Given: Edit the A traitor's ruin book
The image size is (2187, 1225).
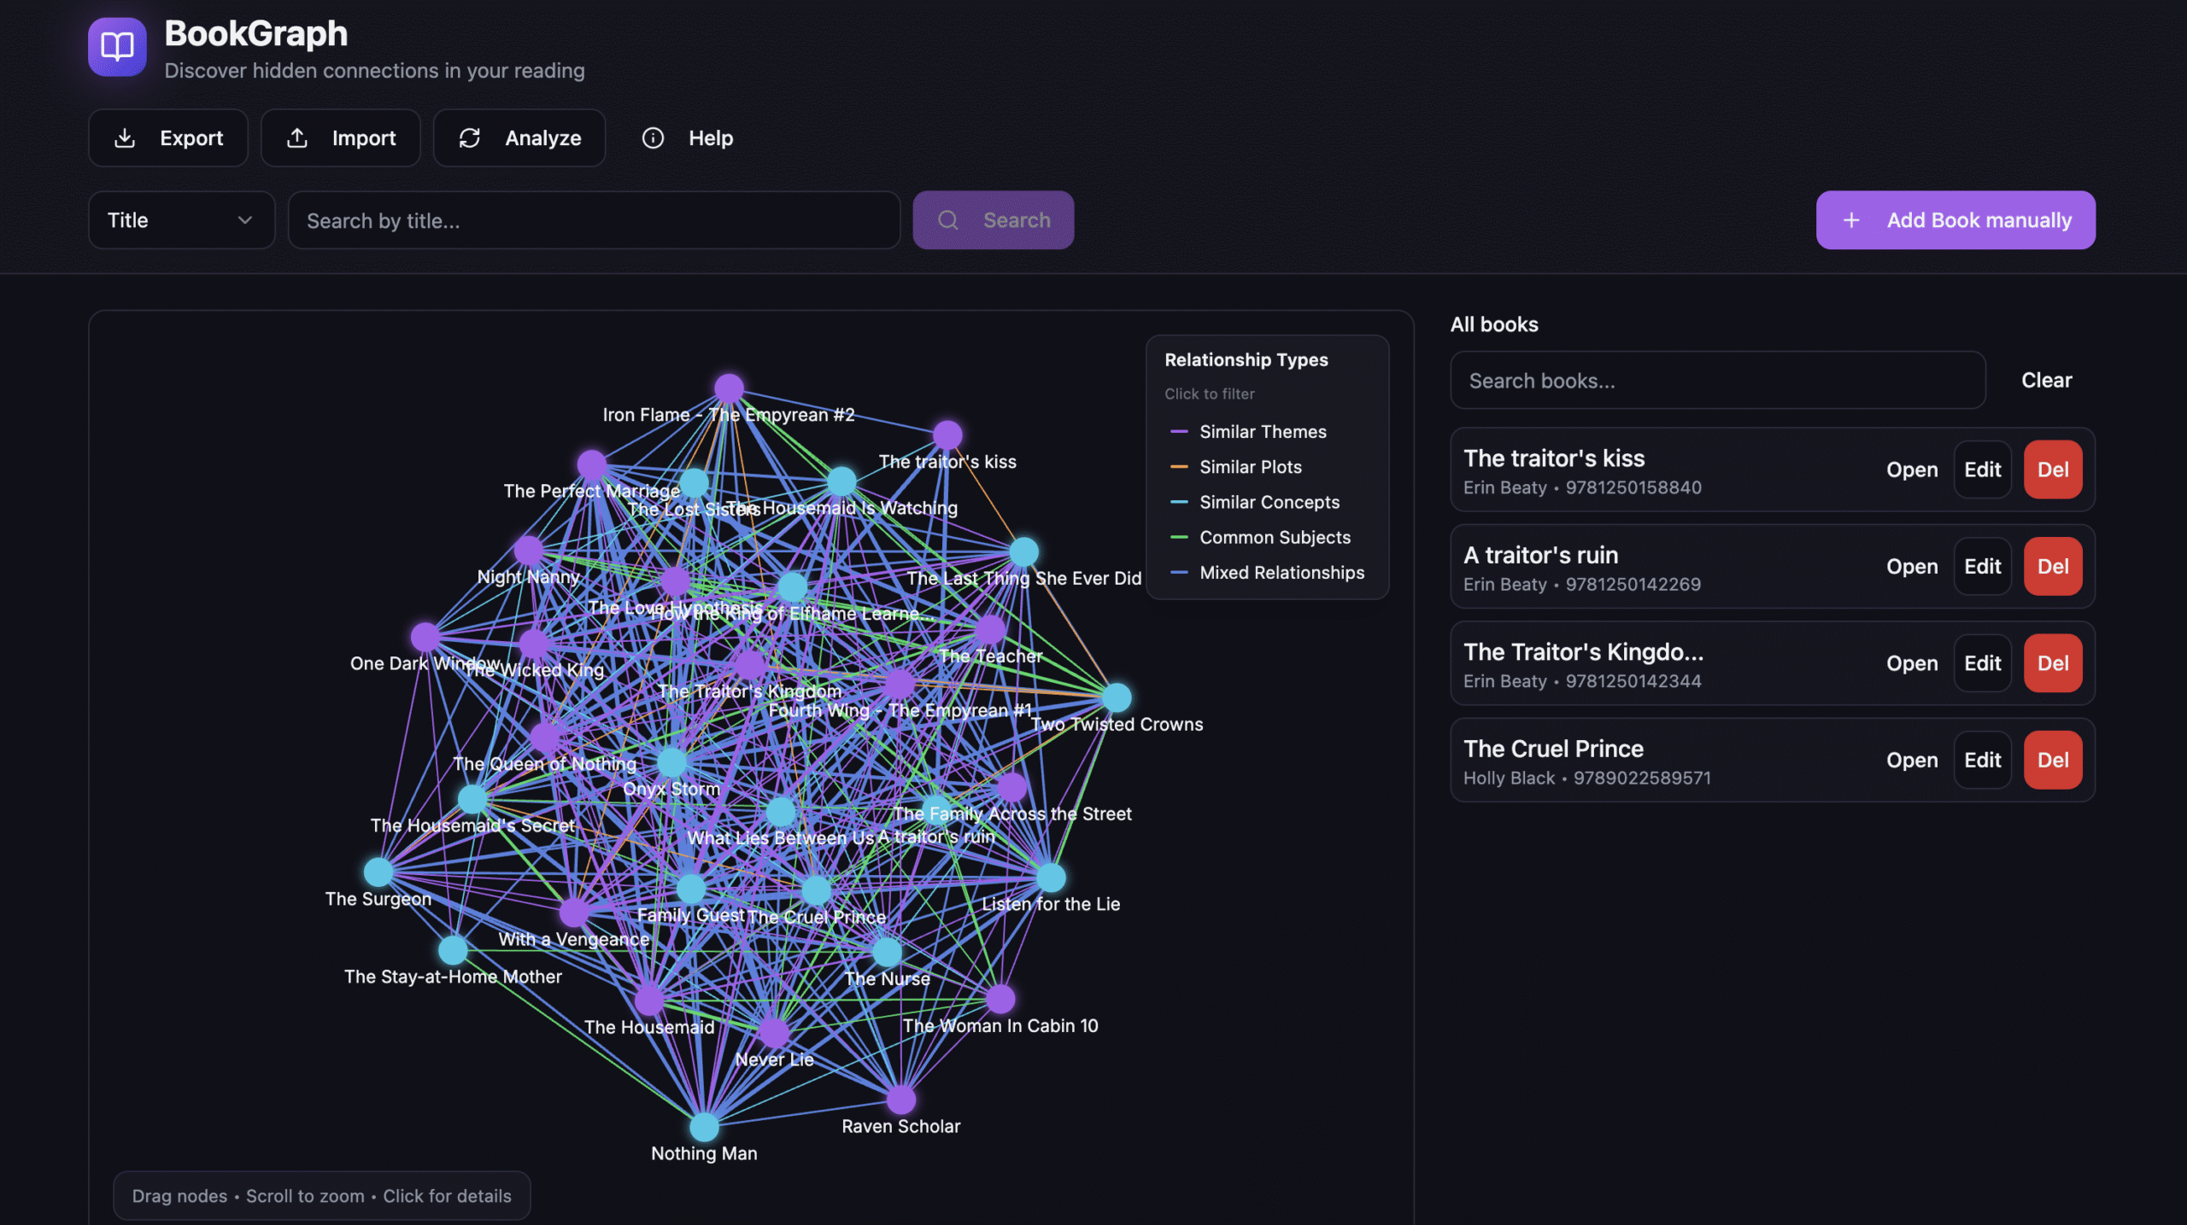Looking at the screenshot, I should coord(1981,566).
